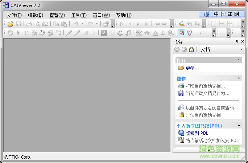Click task pane back arrow button
This screenshot has width=248, height=163.
pos(177,49)
